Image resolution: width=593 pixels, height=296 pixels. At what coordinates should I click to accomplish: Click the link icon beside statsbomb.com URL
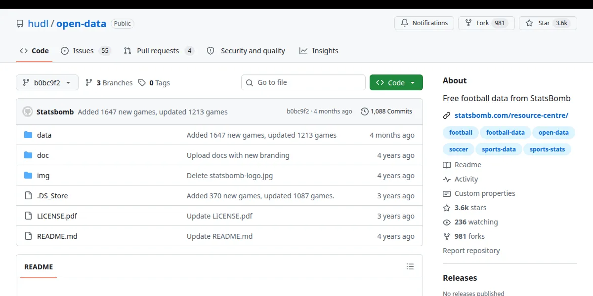pyautogui.click(x=447, y=115)
